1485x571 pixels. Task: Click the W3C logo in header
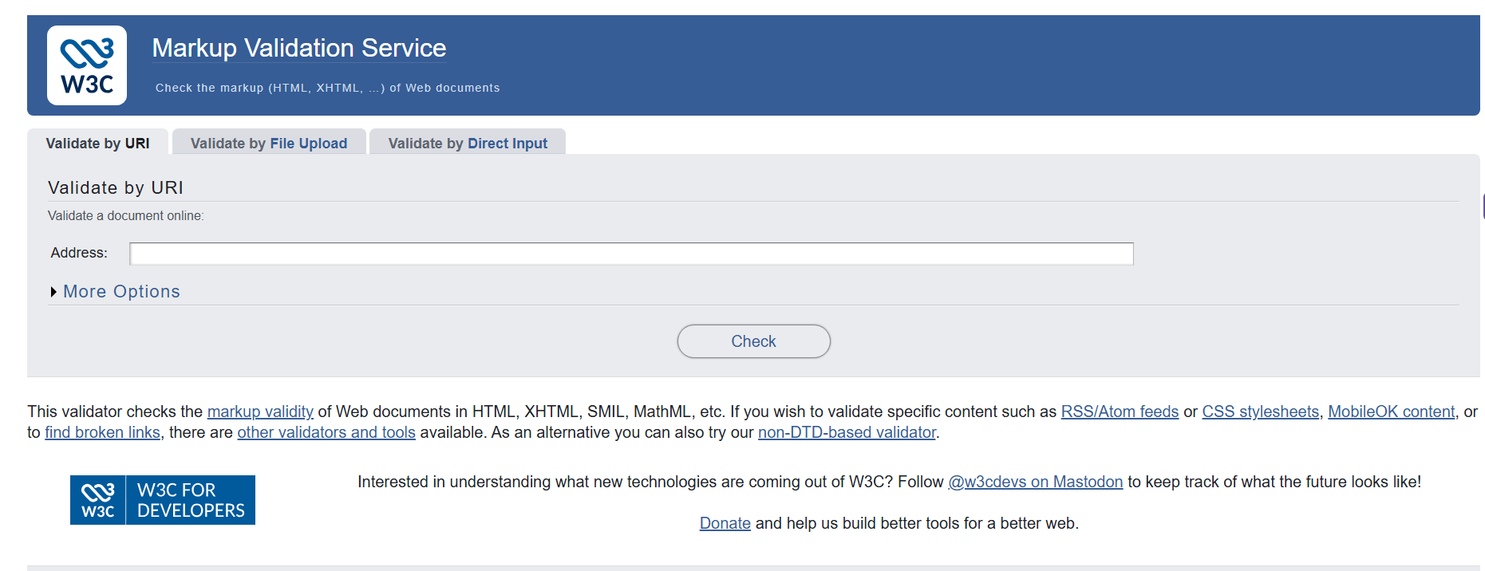87,65
